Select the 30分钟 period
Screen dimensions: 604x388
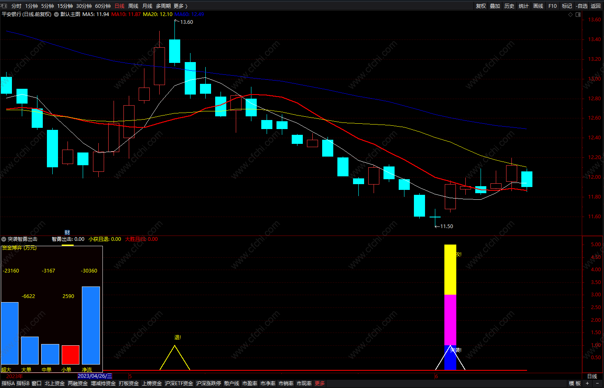point(84,6)
